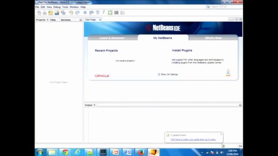
Task: Click the "<no recent project>" text
Action: [x=125, y=61]
